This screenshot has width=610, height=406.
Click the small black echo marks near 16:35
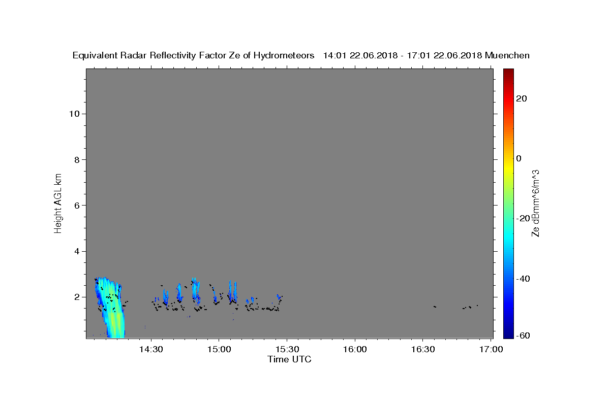(435, 307)
